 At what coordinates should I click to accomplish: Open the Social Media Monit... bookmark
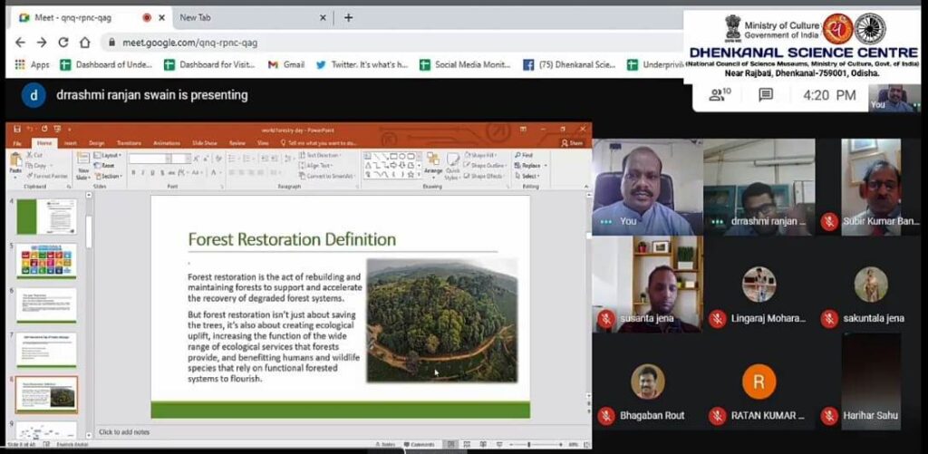pyautogui.click(x=465, y=64)
